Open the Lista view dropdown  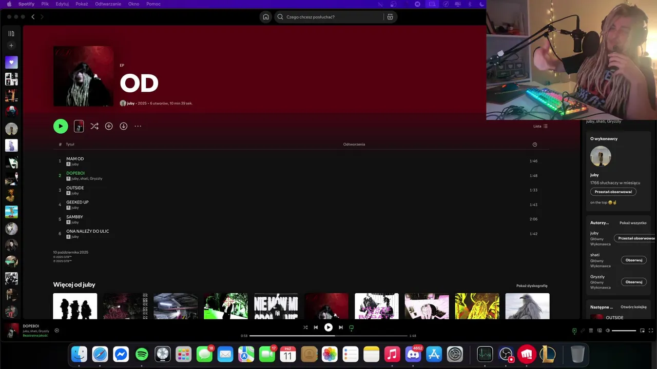(x=540, y=126)
